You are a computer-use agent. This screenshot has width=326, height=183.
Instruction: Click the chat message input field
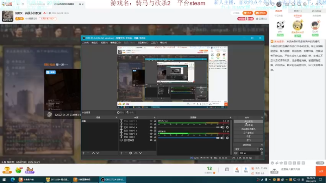pyautogui.click(x=296, y=169)
